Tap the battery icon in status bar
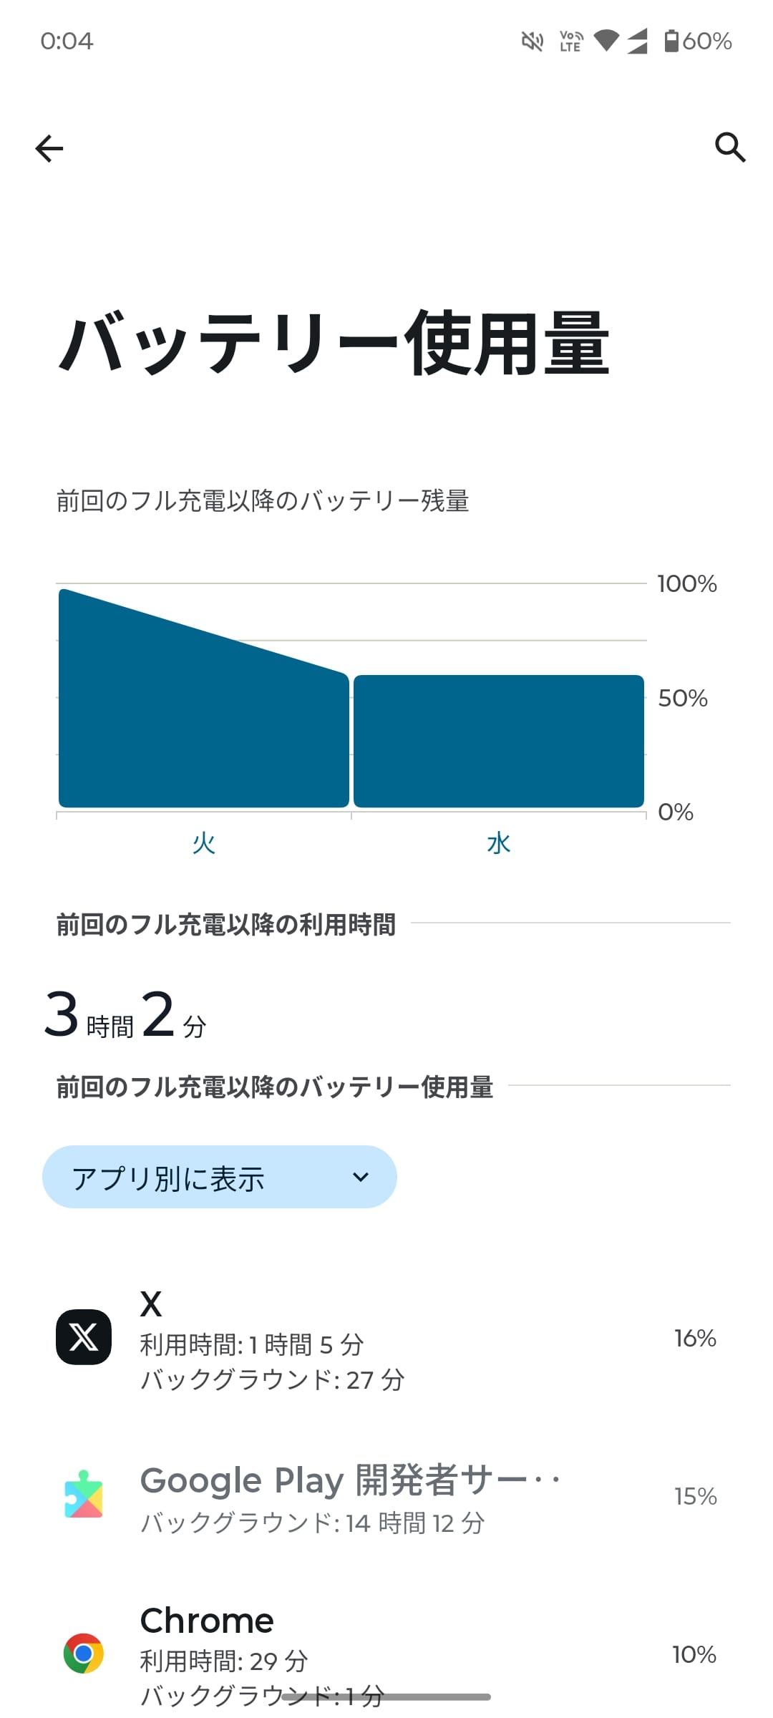This screenshot has width=773, height=1718. [671, 41]
